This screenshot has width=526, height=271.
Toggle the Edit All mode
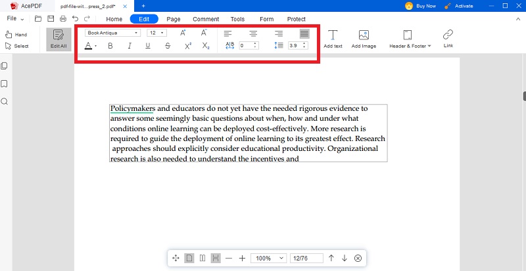[x=59, y=39]
